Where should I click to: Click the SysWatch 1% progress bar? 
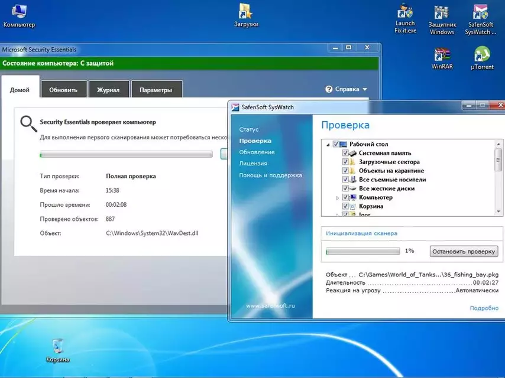click(x=362, y=251)
